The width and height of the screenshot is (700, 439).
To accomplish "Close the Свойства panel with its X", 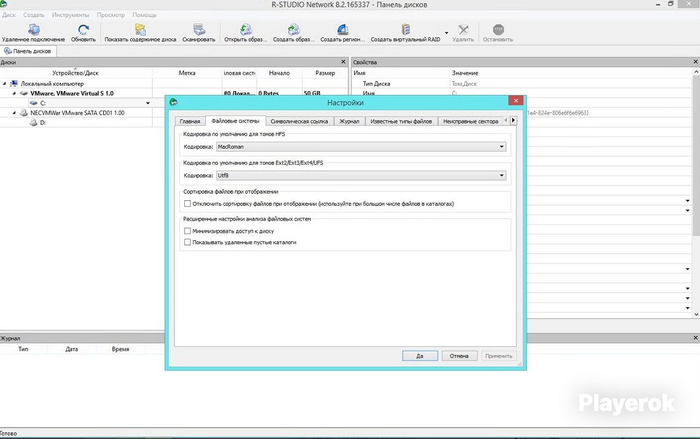I will click(x=696, y=62).
